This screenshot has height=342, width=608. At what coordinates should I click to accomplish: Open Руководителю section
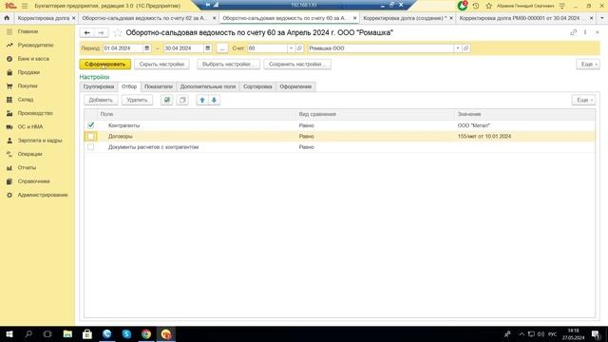pos(35,45)
